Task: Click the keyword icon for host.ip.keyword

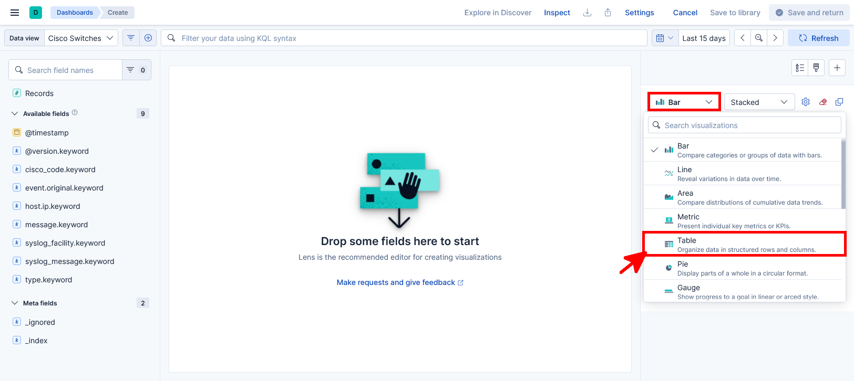Action: pyautogui.click(x=17, y=206)
